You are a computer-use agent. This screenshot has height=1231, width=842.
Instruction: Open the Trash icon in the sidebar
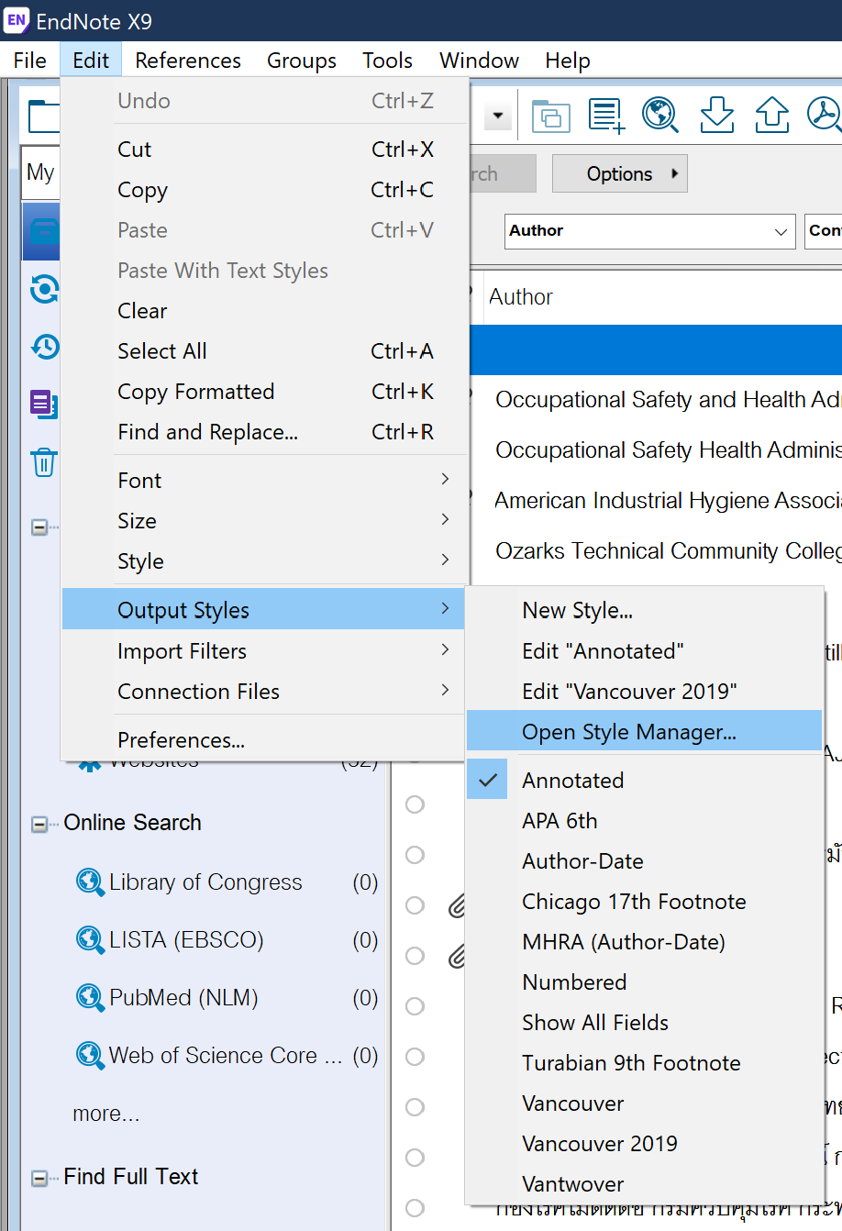click(44, 462)
